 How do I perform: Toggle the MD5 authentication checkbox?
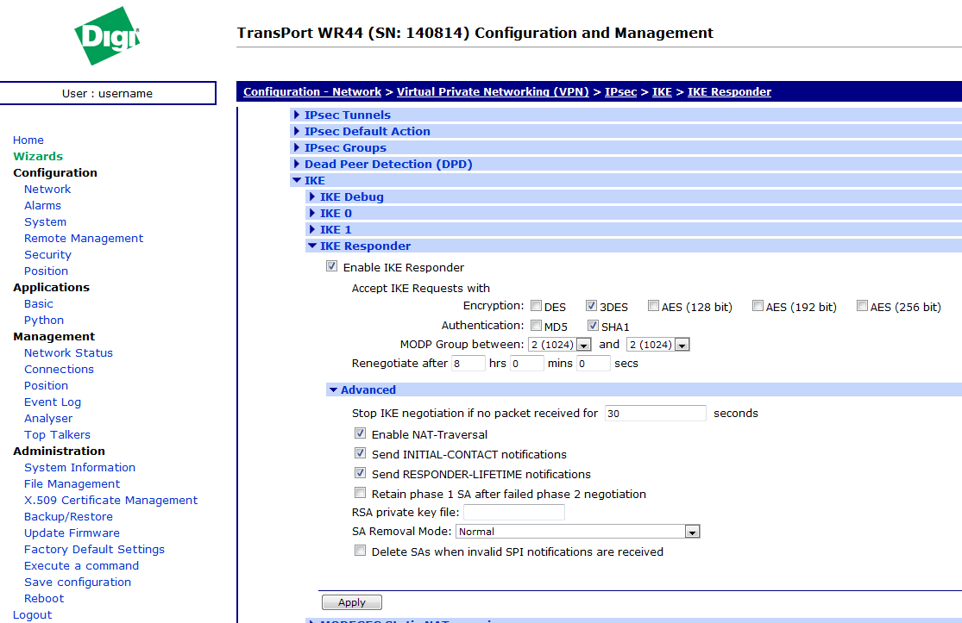coord(537,326)
